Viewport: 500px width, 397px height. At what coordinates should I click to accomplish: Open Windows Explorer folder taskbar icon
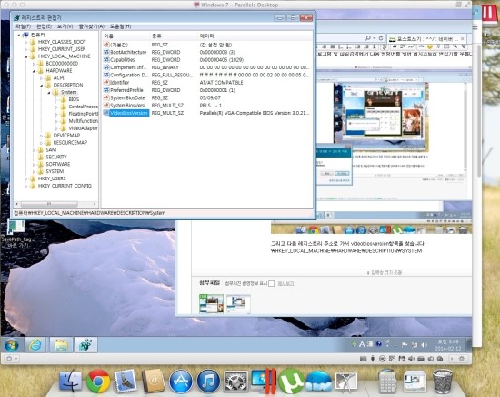(x=61, y=345)
